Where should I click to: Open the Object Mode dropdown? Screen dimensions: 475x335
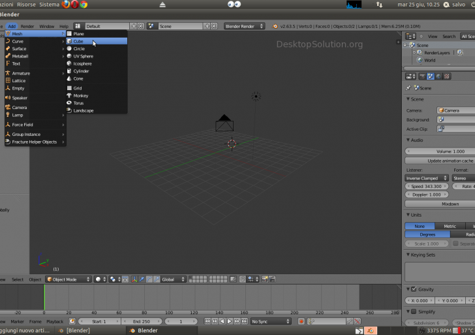[x=69, y=279]
